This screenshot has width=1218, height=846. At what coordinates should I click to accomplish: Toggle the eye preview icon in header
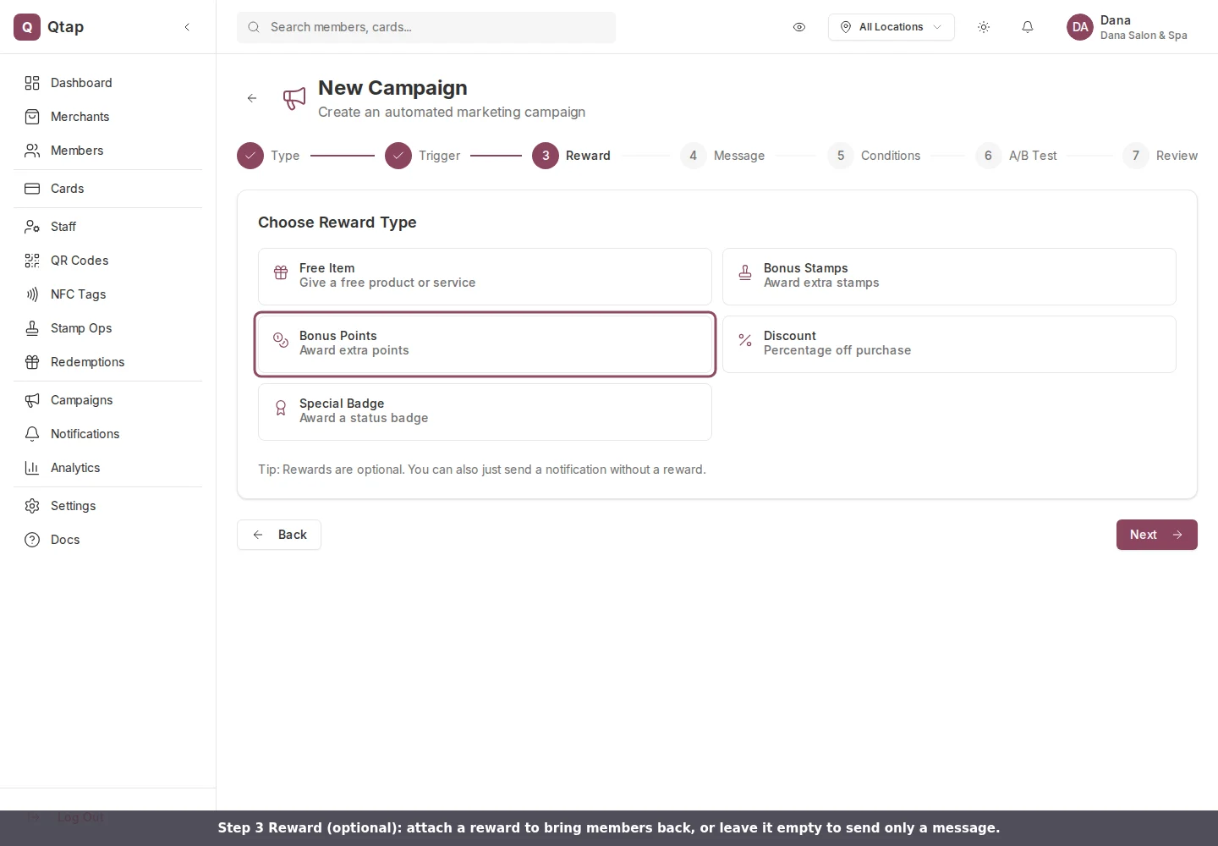point(799,27)
